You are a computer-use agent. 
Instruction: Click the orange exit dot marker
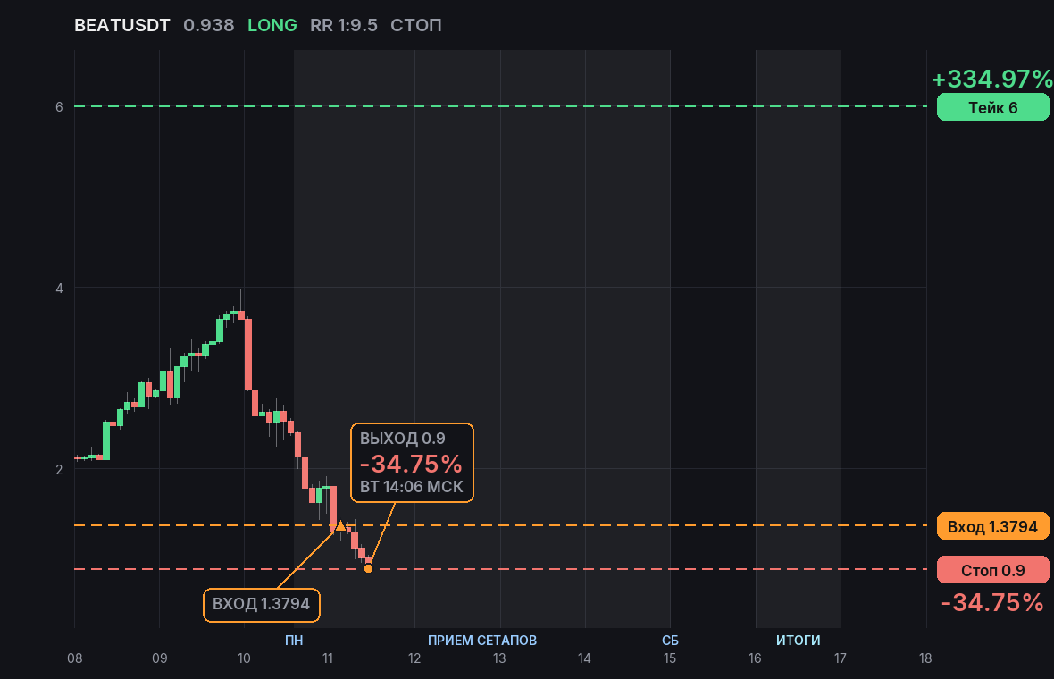[368, 569]
